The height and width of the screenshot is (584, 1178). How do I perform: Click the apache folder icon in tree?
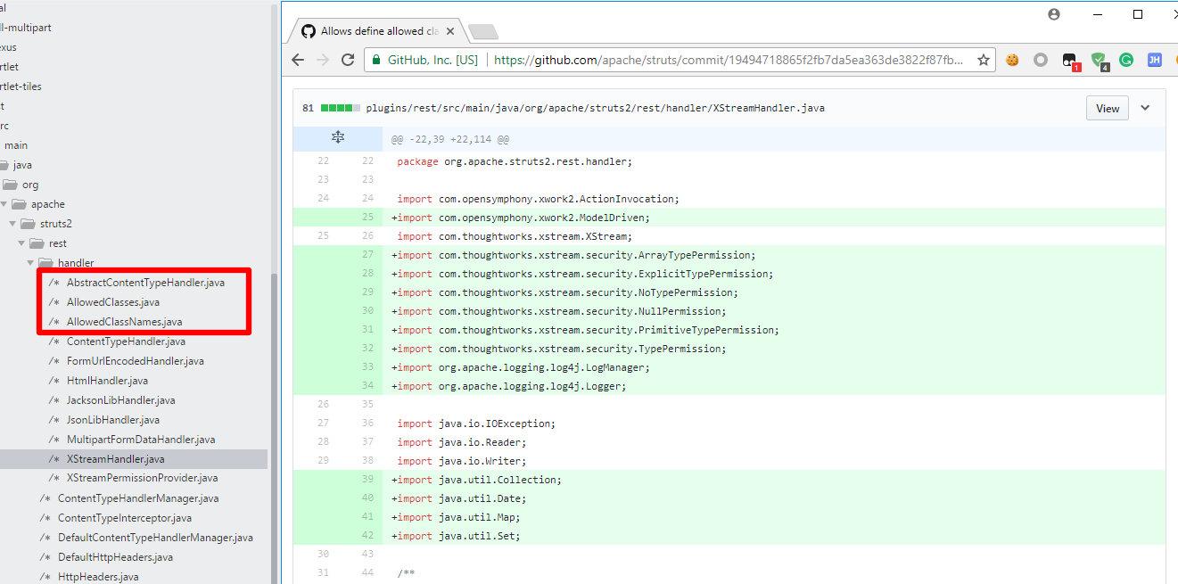[x=18, y=204]
